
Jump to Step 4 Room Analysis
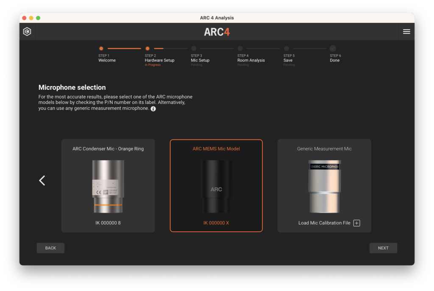[x=240, y=49]
